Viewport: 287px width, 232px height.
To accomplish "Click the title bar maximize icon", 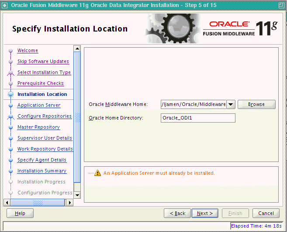I will point(281,5).
